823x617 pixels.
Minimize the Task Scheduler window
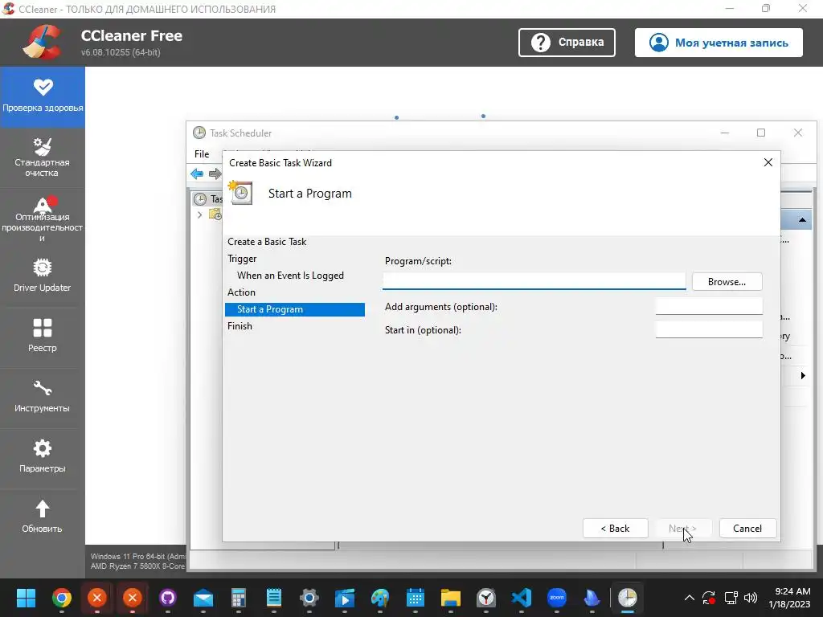725,133
